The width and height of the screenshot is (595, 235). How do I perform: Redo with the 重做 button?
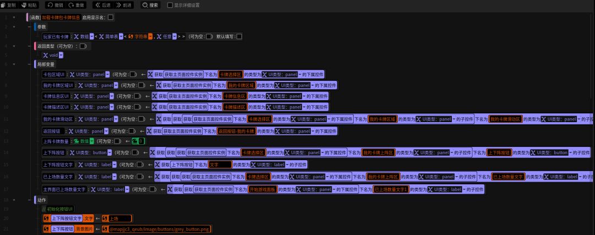pos(76,6)
